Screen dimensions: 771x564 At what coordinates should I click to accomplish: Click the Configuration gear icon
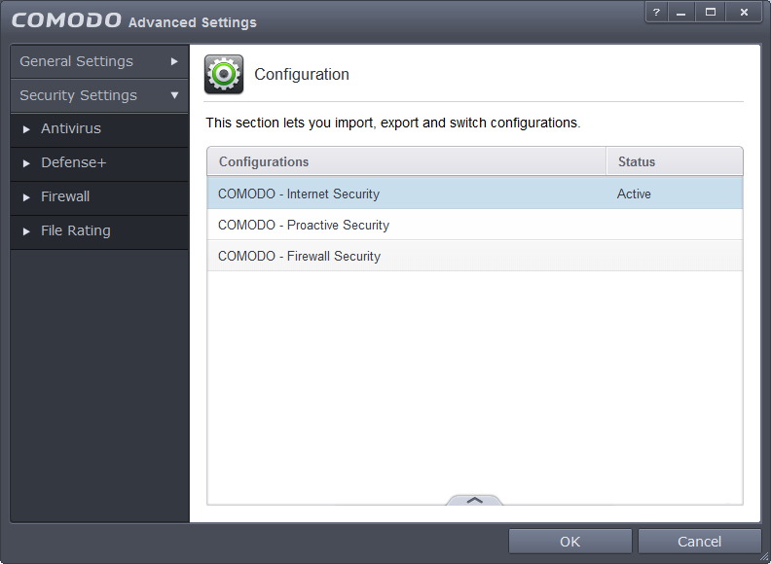(x=224, y=75)
